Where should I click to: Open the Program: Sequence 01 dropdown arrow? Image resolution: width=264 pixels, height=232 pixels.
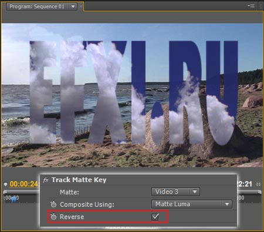tap(73, 6)
